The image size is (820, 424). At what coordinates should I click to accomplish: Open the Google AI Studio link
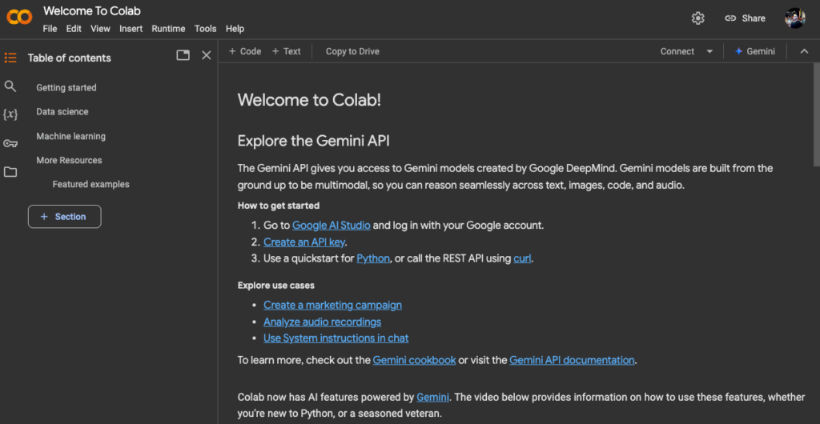click(x=332, y=226)
